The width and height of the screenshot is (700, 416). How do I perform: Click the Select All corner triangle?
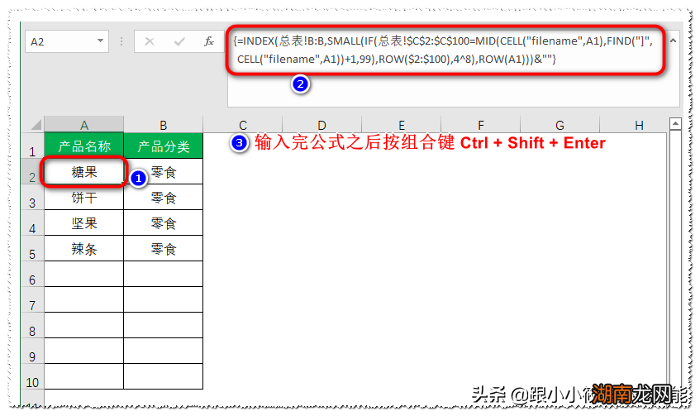coord(36,125)
